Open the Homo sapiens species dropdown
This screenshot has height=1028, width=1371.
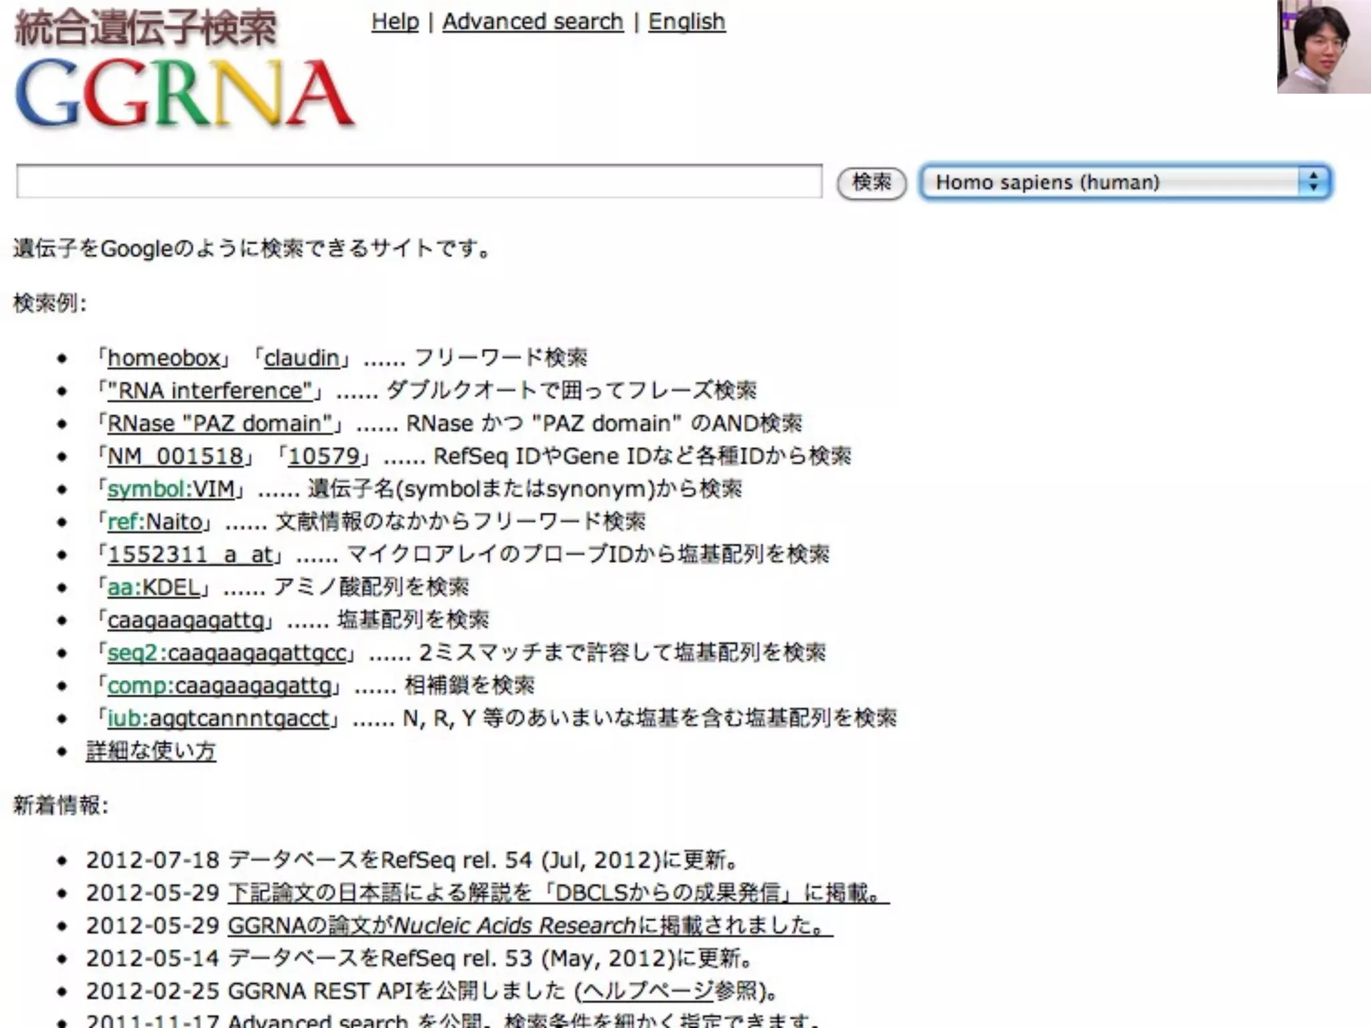[1111, 182]
